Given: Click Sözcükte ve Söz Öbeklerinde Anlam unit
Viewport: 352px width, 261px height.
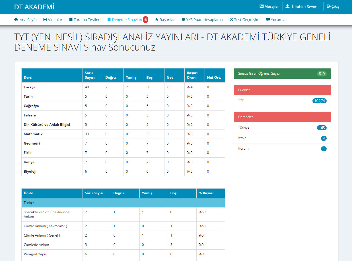Looking at the screenshot, I should click(47, 214).
